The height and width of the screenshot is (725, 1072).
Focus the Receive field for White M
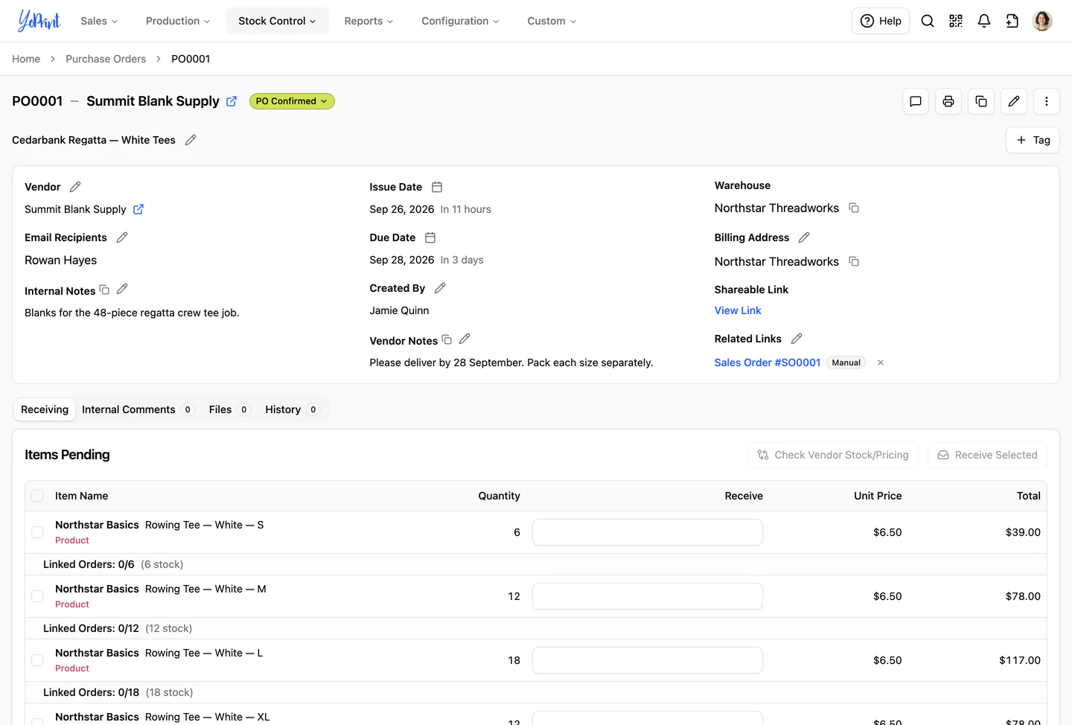pyautogui.click(x=648, y=596)
